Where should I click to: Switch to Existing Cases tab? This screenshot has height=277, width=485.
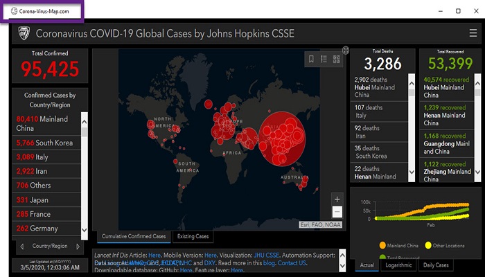(x=193, y=237)
